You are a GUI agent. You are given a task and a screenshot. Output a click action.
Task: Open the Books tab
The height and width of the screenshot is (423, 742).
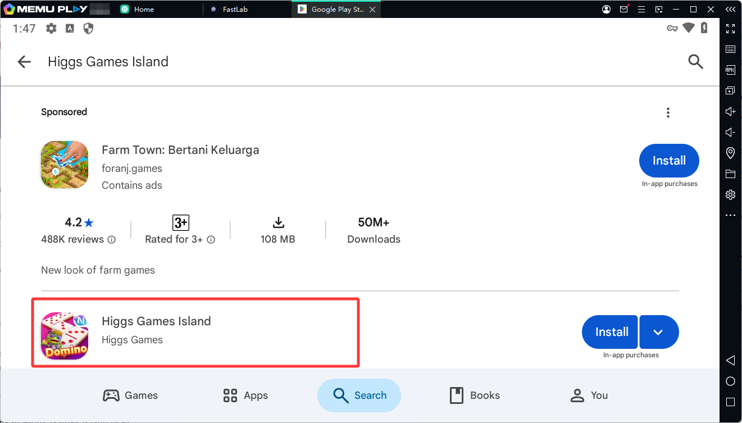[475, 395]
